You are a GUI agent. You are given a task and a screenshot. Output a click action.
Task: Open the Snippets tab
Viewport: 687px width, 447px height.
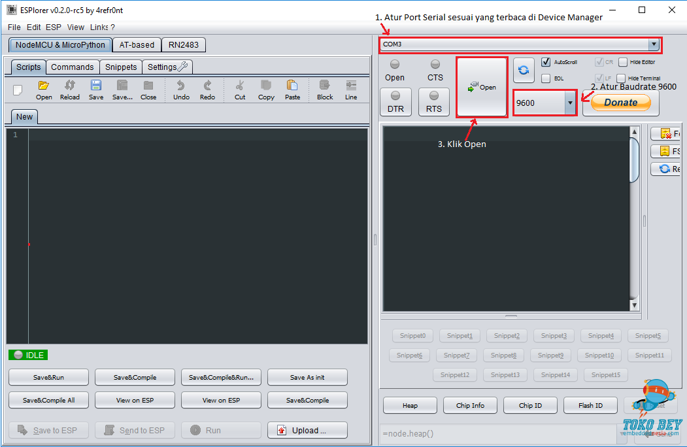point(121,67)
